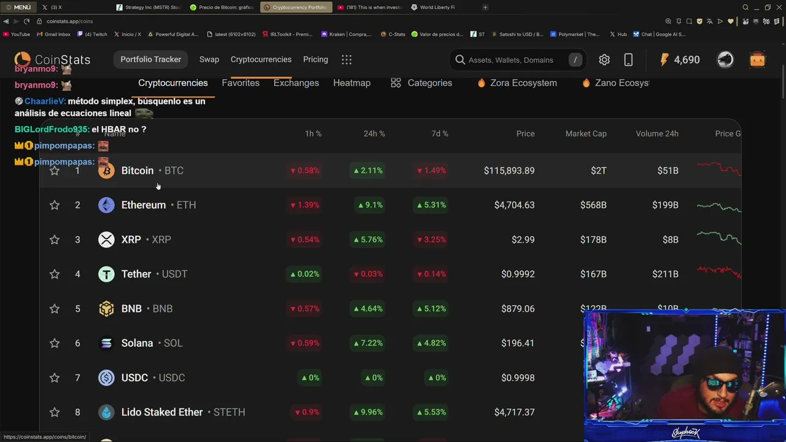
Task: Open the user profile avatar
Action: [x=725, y=60]
